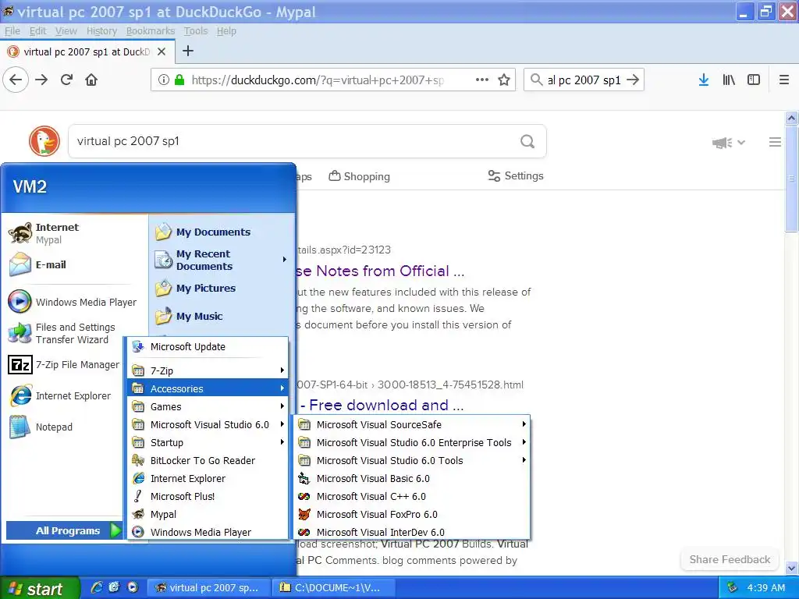Open the downloads arrow panel
This screenshot has height=599, width=799.
(x=704, y=80)
